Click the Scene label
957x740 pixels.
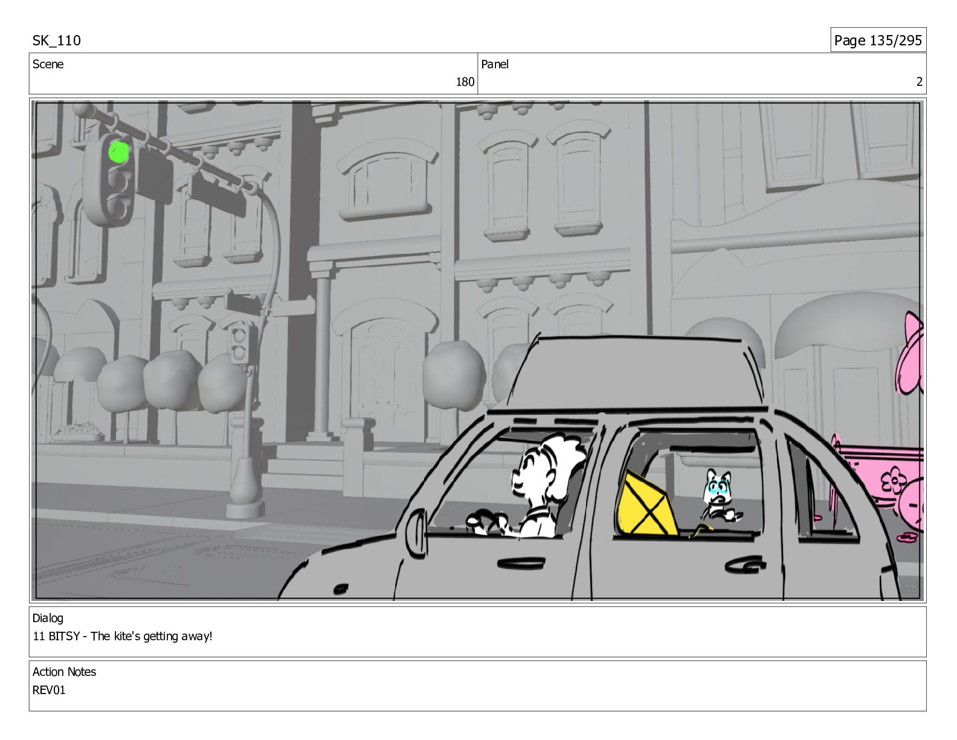click(x=48, y=64)
